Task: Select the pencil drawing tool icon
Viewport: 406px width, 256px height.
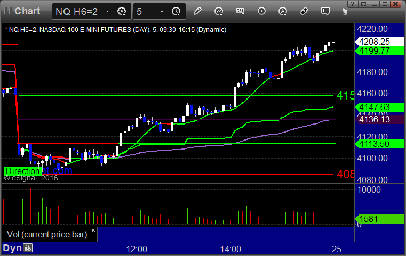Action: point(197,11)
